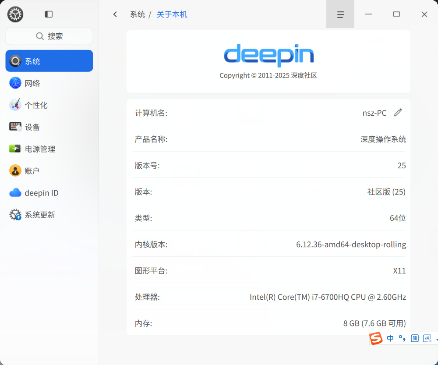Click the Copyright © 2011-2025 深度社区 text

pyautogui.click(x=268, y=75)
